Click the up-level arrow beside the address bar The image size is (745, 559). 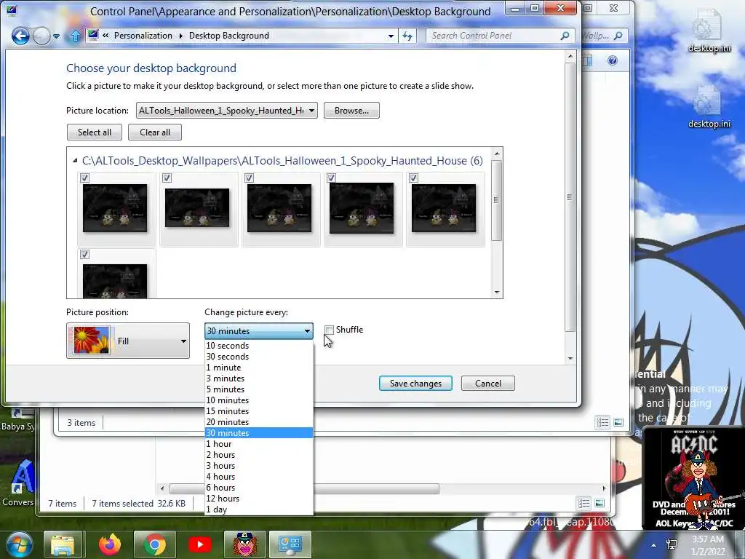coord(75,36)
